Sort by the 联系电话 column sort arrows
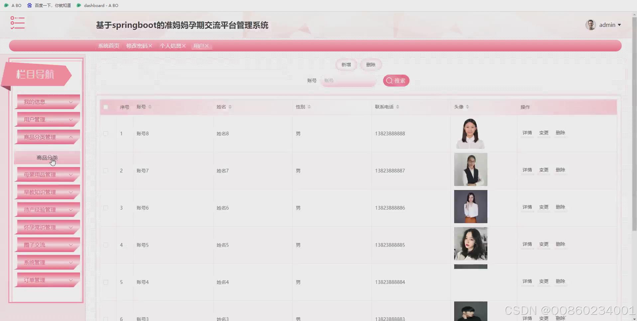This screenshot has height=321, width=637. 398,107
